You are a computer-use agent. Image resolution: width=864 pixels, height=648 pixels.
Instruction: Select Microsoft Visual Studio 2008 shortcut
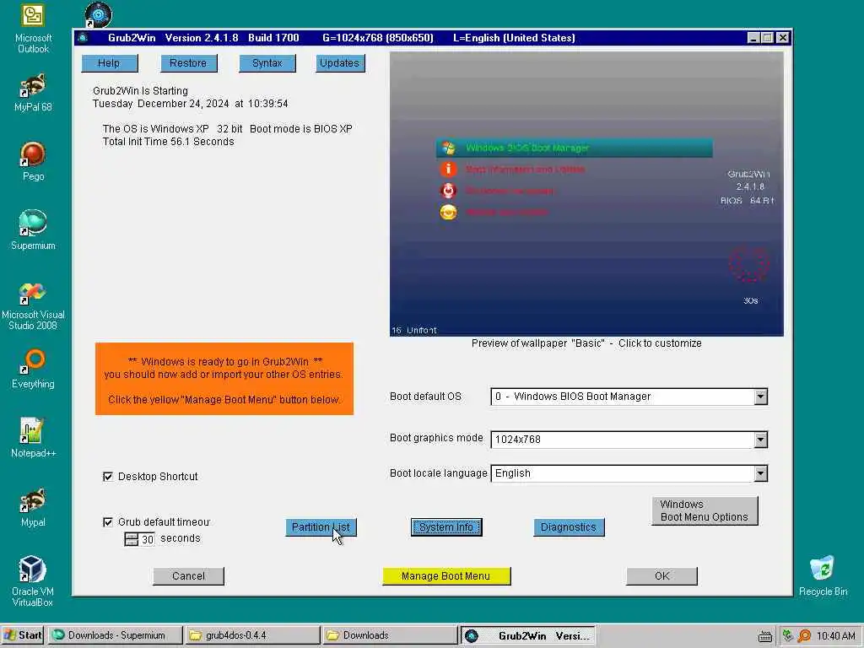pos(33,306)
